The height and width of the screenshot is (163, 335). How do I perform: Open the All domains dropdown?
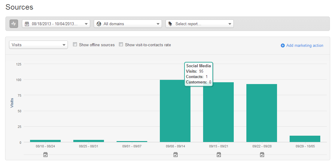click(x=128, y=24)
